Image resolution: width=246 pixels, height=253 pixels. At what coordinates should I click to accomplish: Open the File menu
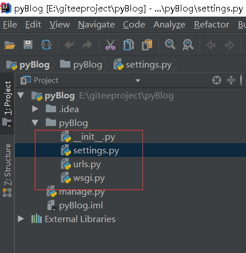pyautogui.click(x=10, y=25)
